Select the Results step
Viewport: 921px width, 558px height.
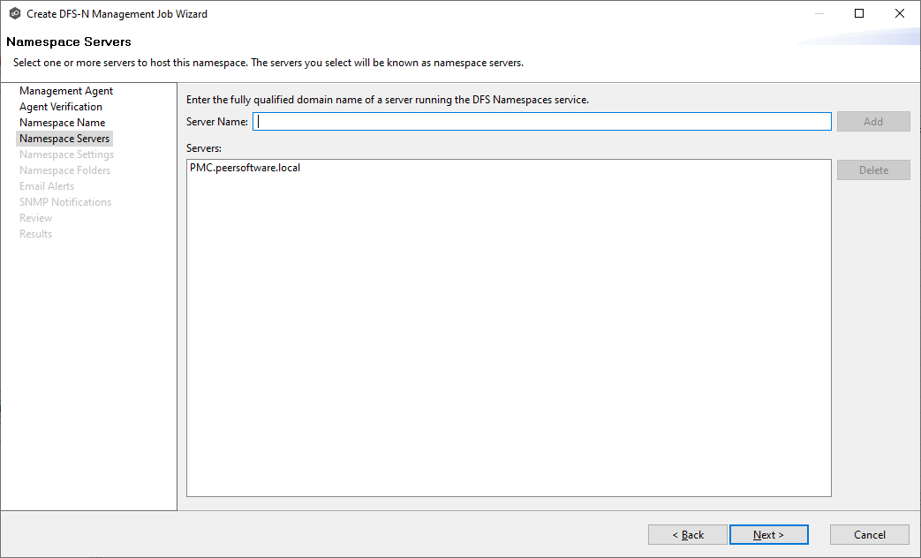(35, 234)
